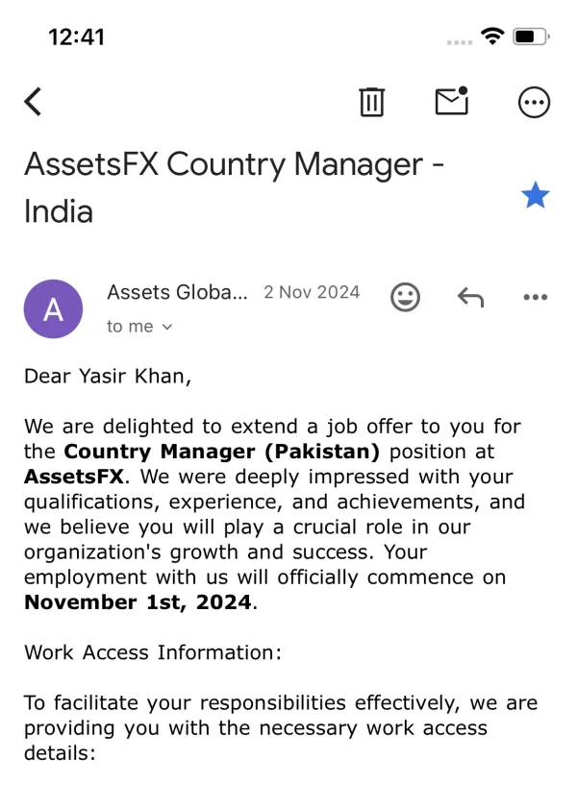
Task: Open the message's three-dot menu beside reply
Action: tap(535, 297)
